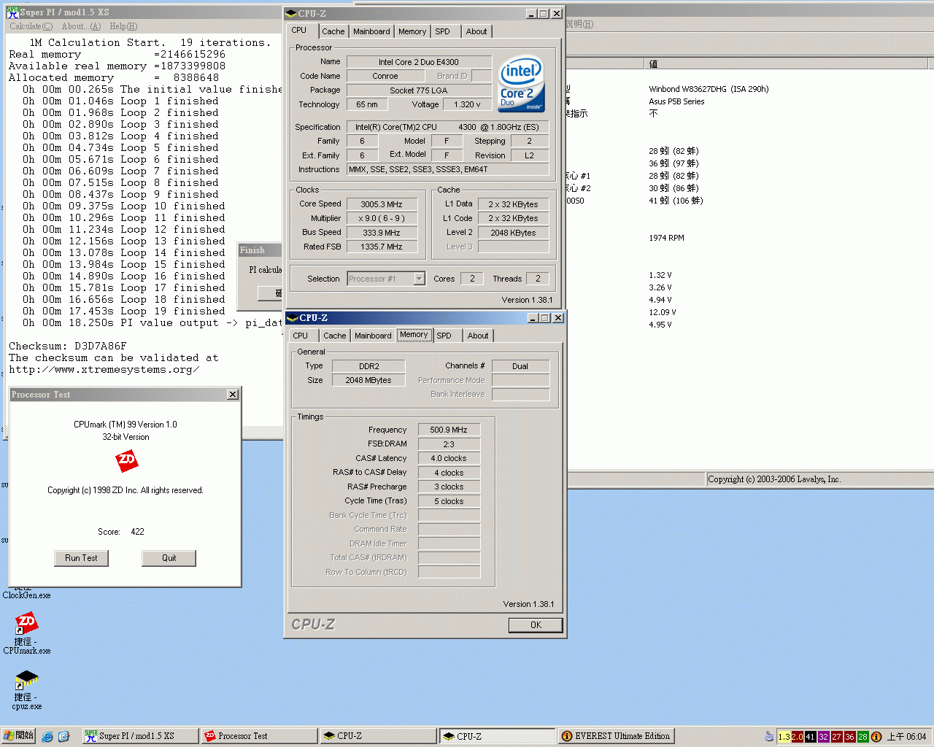
Task: Click the Core Speed 3005.3 MHz field
Action: (x=382, y=204)
